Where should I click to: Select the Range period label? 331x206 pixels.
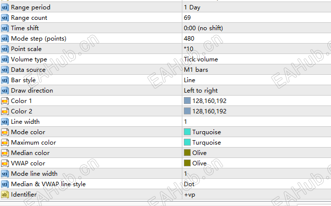click(x=31, y=7)
